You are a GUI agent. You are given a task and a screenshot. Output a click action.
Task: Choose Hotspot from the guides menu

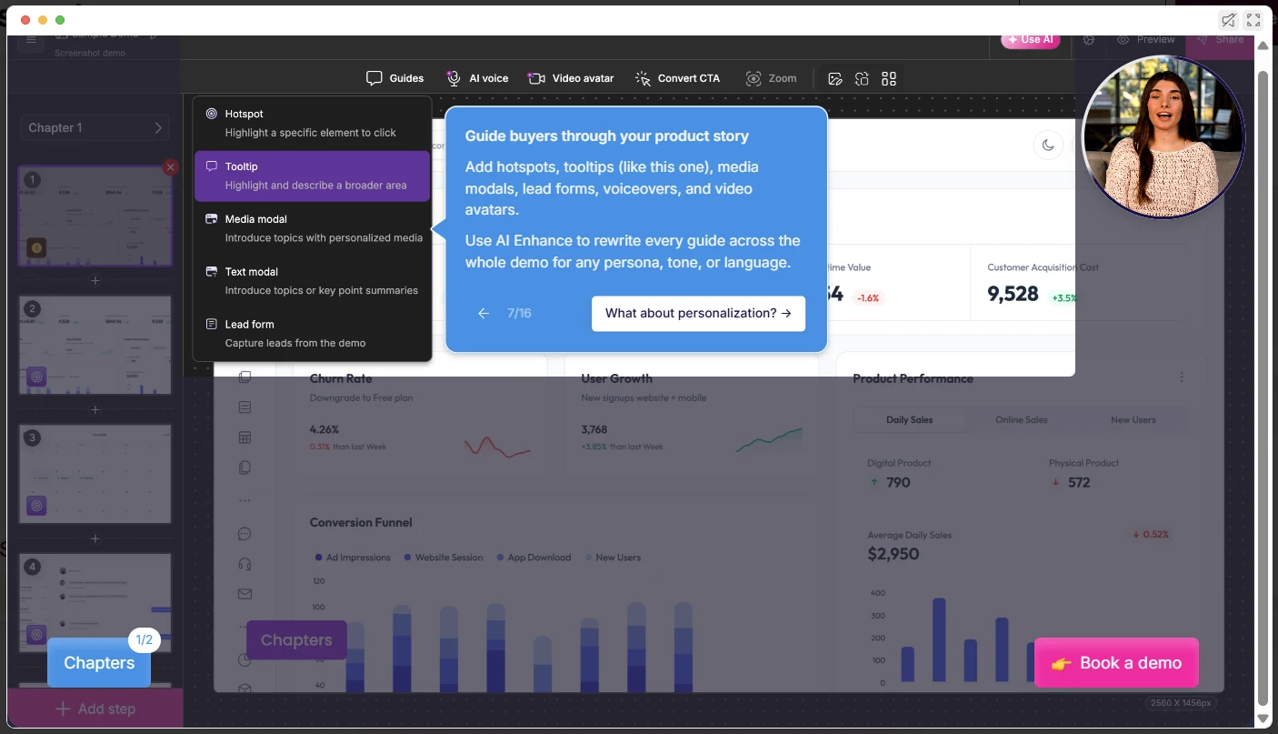[312, 123]
